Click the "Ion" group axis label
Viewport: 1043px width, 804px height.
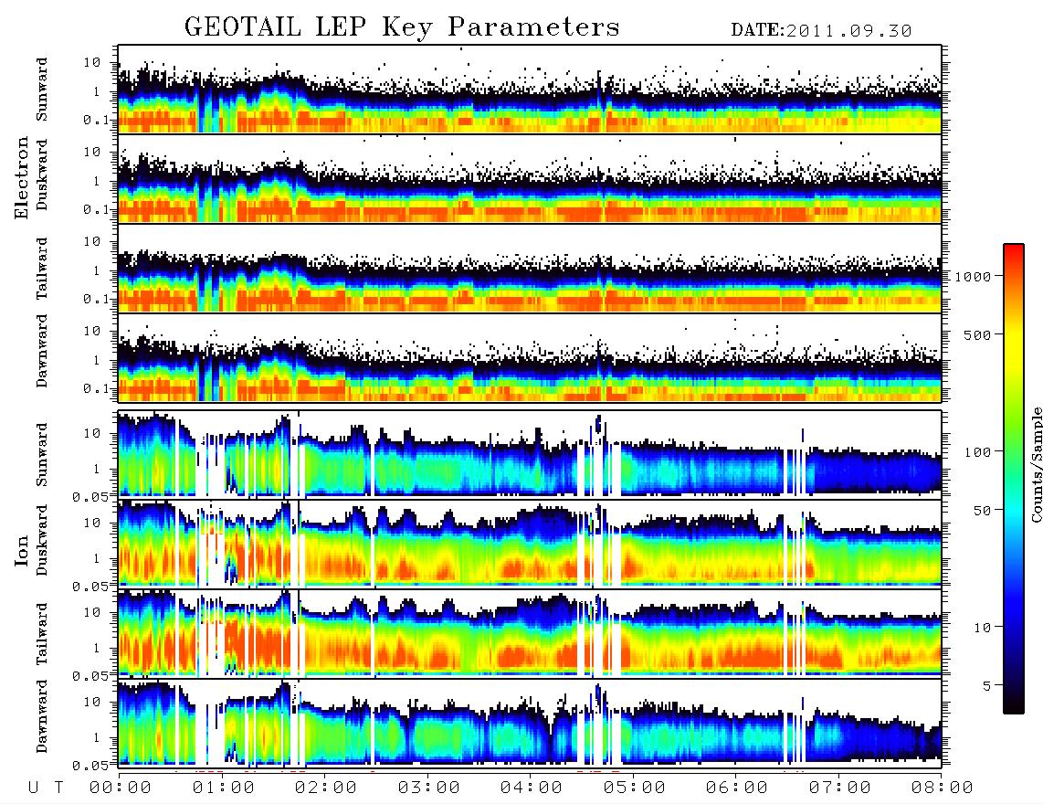pyautogui.click(x=22, y=551)
